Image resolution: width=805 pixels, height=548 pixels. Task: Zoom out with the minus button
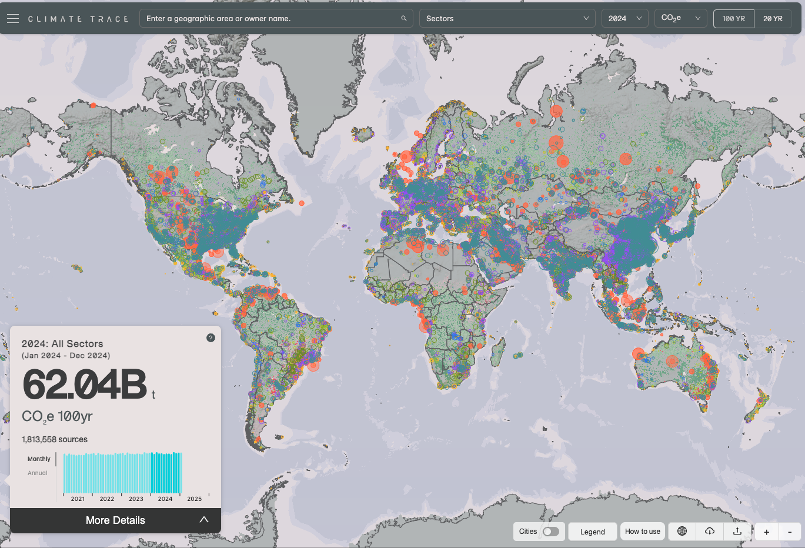click(x=789, y=532)
